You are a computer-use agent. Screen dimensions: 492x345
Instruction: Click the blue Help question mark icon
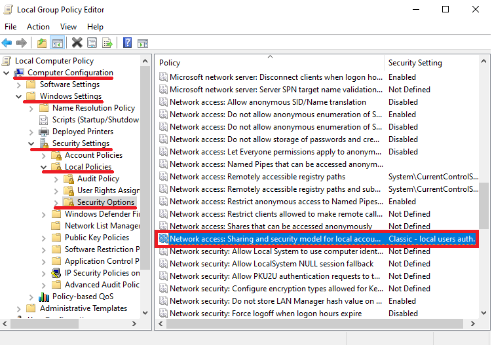[x=127, y=43]
